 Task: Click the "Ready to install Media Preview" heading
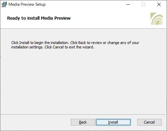pyautogui.click(x=39, y=18)
